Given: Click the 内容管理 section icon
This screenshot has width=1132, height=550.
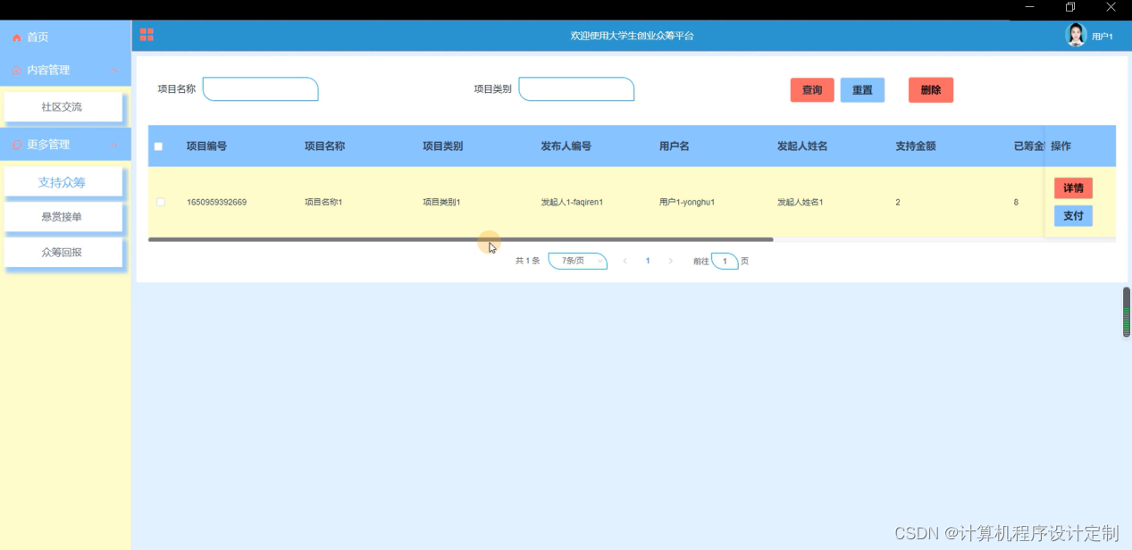Looking at the screenshot, I should point(16,71).
